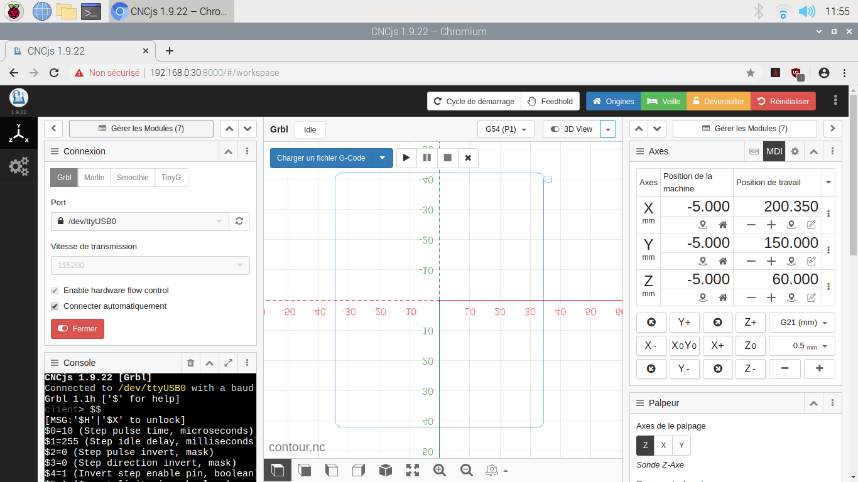
Task: Click the Origines homing button
Action: click(613, 101)
